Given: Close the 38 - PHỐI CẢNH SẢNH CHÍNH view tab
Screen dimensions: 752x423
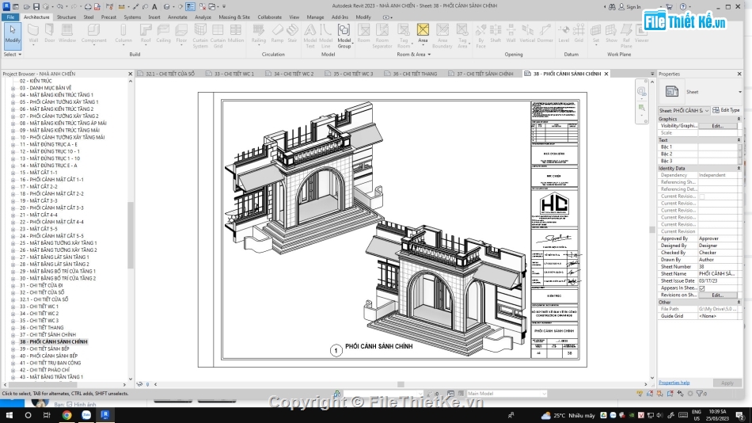Looking at the screenshot, I should click(x=606, y=74).
